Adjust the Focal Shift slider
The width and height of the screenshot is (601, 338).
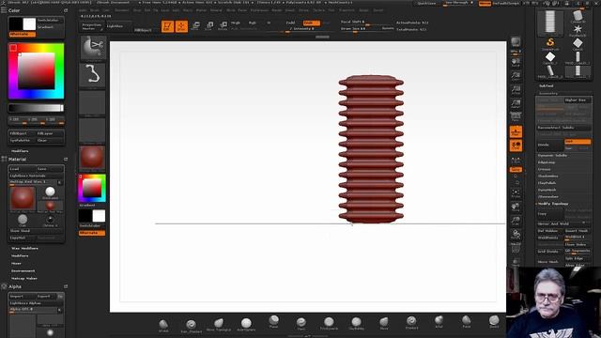pos(367,23)
